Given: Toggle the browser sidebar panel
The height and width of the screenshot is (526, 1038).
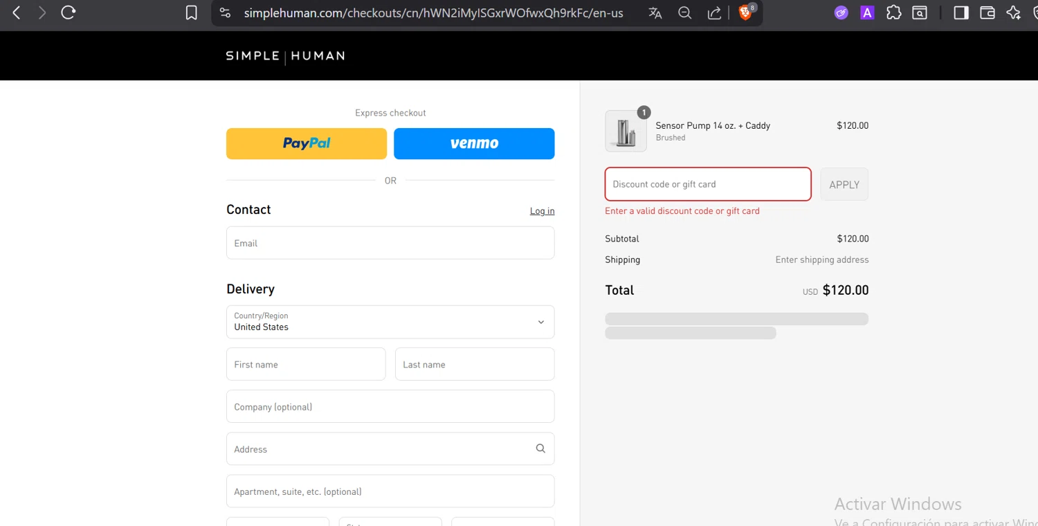Looking at the screenshot, I should 960,12.
